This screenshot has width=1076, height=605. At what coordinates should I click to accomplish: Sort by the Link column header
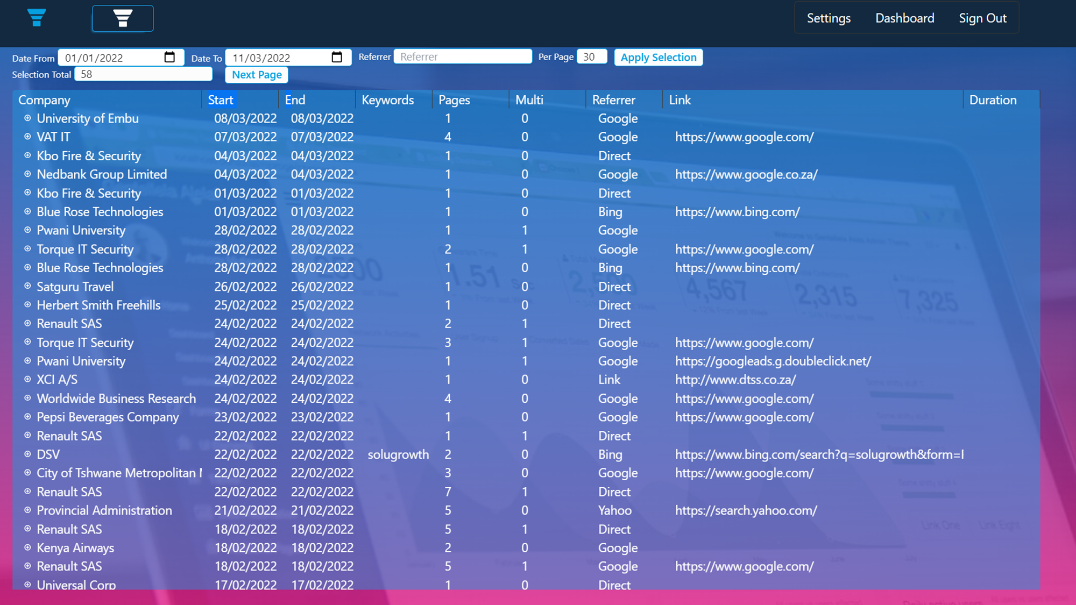click(679, 100)
